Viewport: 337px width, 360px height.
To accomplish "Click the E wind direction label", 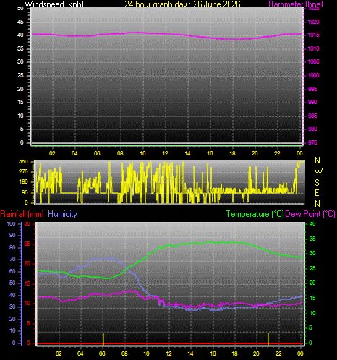I will (x=317, y=193).
